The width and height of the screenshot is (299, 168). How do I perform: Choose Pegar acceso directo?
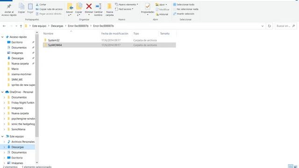49,14
